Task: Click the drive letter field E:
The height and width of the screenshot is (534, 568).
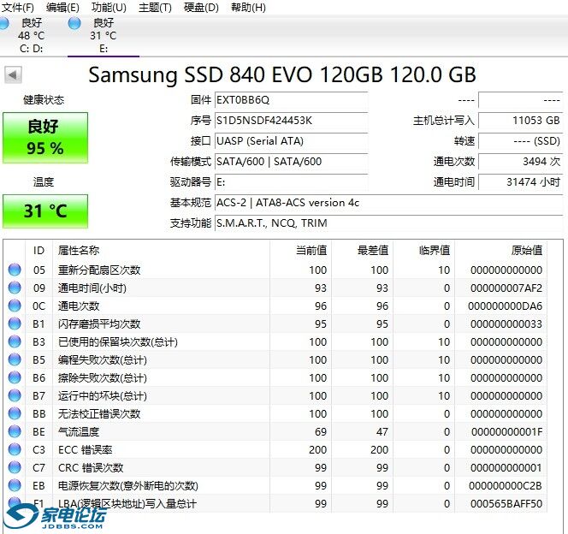Action: (291, 182)
